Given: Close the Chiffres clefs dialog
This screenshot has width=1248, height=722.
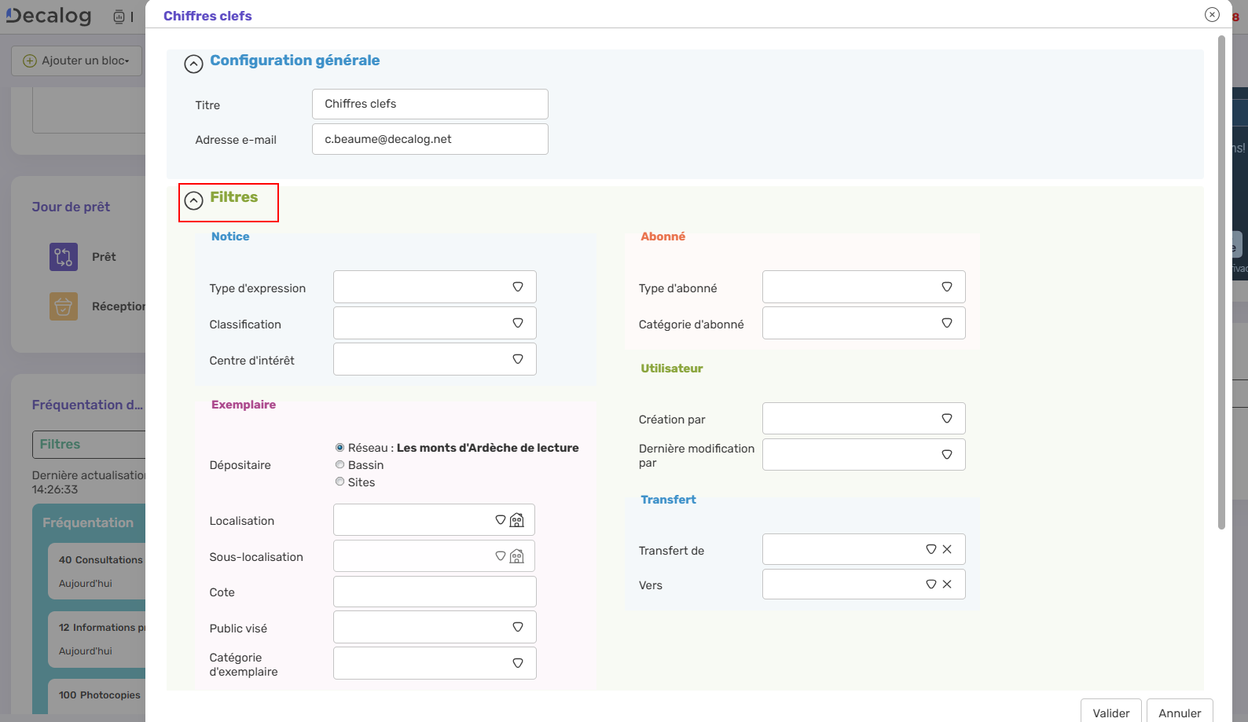Looking at the screenshot, I should [x=1212, y=14].
